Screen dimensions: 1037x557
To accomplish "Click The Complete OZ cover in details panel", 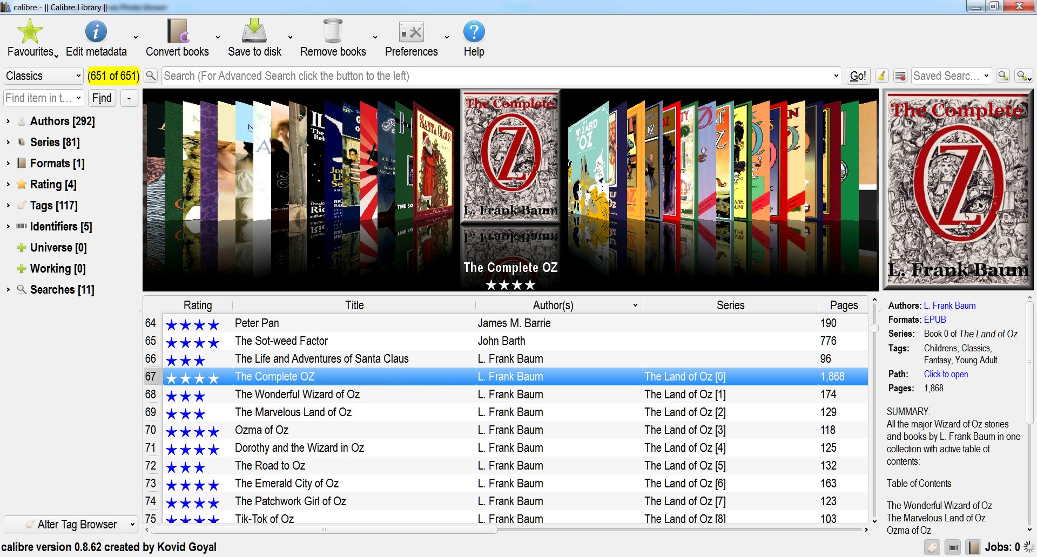I will [x=958, y=190].
